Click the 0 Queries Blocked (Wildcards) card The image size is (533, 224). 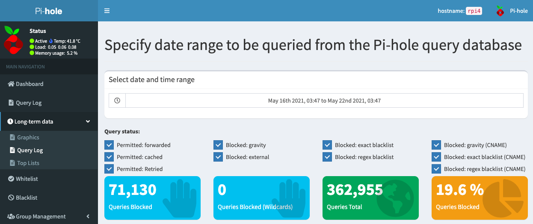point(261,198)
